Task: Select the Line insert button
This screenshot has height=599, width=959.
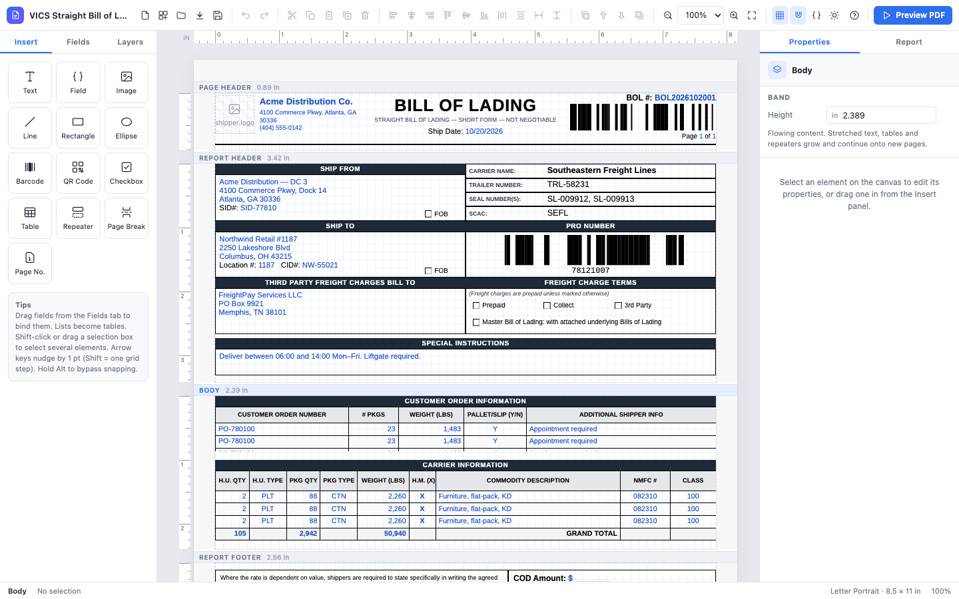Action: coord(30,128)
